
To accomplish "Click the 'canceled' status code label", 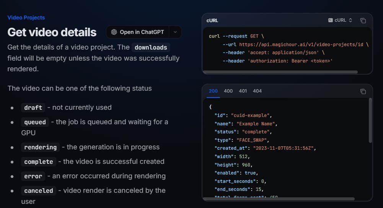I will click(39, 191).
